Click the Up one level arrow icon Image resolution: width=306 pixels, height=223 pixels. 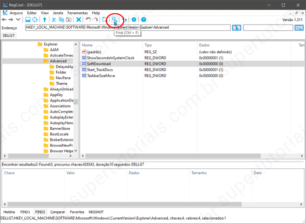point(45,19)
